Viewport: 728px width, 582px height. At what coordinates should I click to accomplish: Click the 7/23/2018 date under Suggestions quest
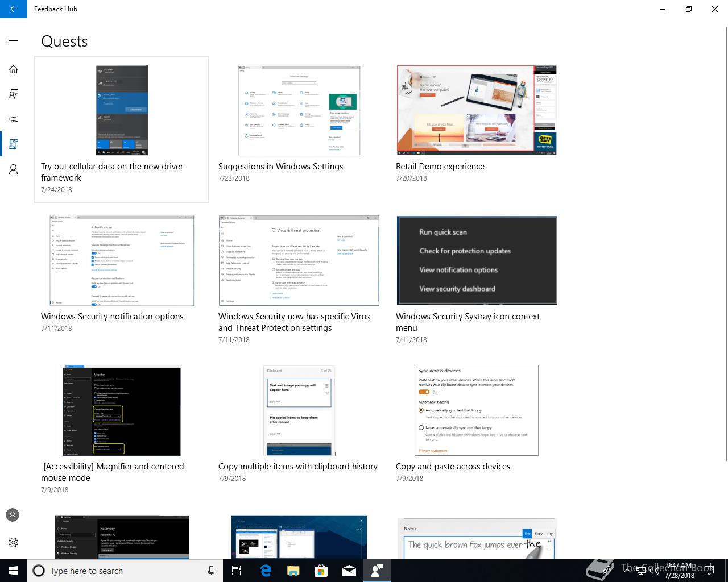click(234, 178)
